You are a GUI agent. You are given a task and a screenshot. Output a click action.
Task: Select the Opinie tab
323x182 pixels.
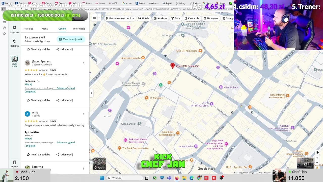pyautogui.click(x=62, y=29)
